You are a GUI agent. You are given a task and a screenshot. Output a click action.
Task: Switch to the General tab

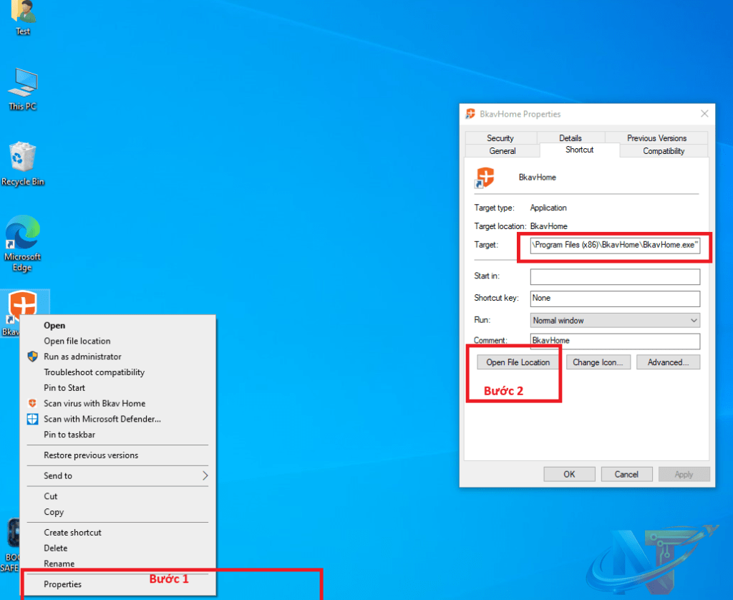pyautogui.click(x=503, y=150)
